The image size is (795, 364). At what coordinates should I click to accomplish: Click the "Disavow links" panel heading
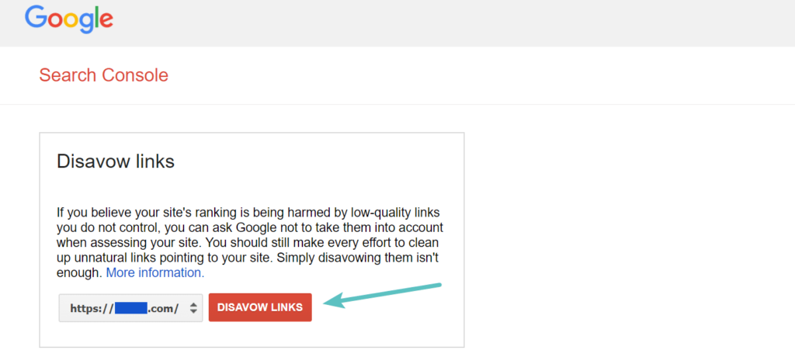(x=116, y=161)
